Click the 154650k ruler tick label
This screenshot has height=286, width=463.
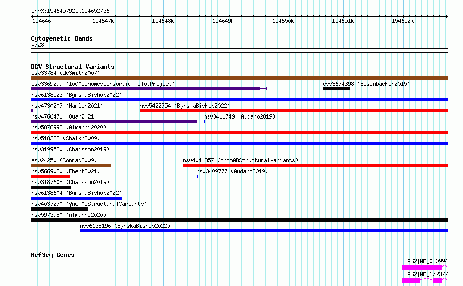pyautogui.click(x=283, y=21)
